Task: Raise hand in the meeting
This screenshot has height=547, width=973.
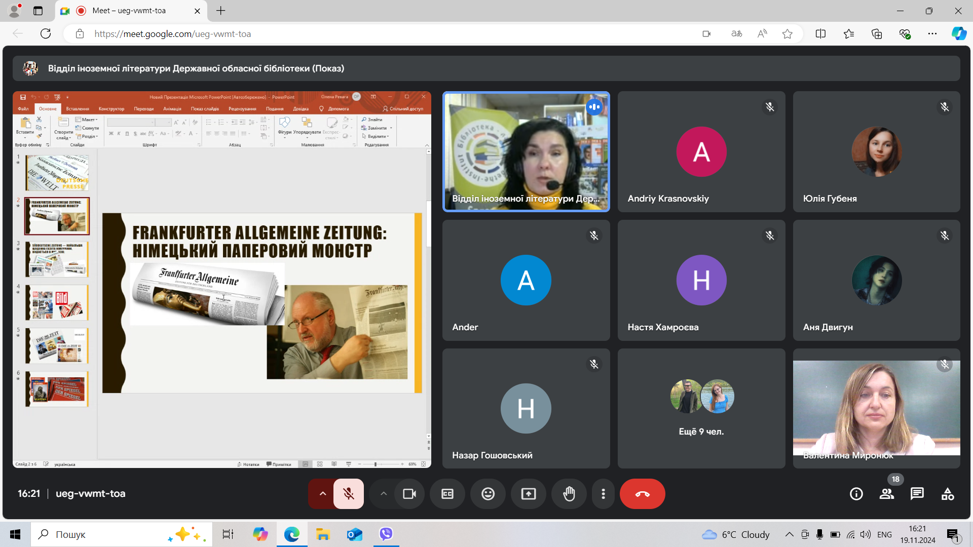Action: (x=569, y=494)
